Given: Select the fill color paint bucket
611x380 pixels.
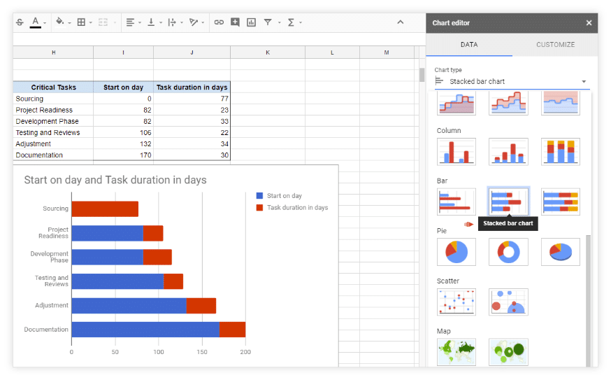Looking at the screenshot, I should coord(59,22).
